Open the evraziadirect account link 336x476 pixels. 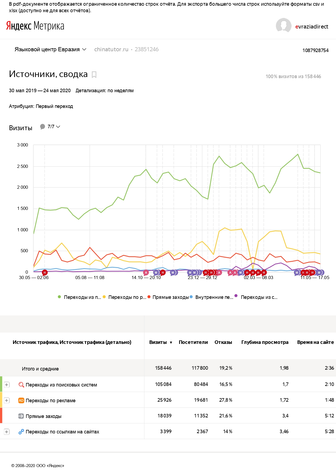(312, 27)
